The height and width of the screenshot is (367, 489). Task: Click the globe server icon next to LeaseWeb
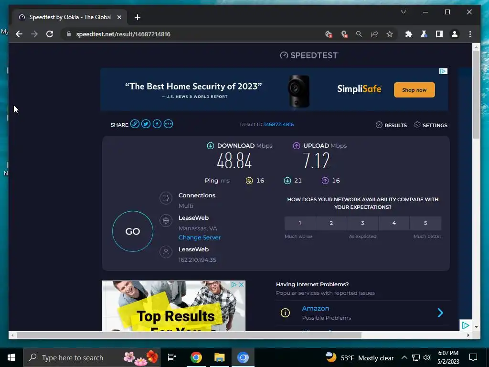click(166, 221)
